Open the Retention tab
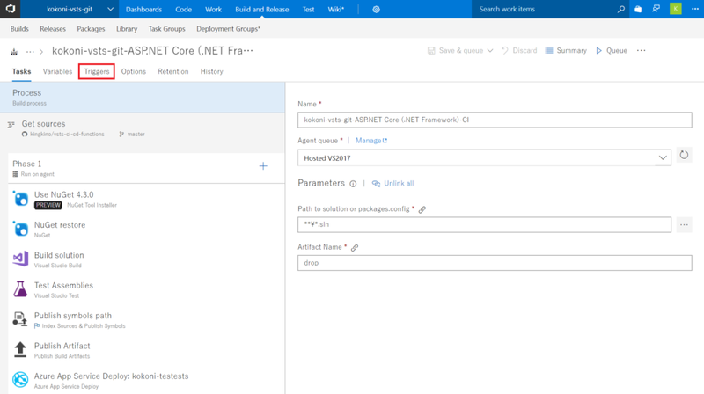 coord(172,71)
